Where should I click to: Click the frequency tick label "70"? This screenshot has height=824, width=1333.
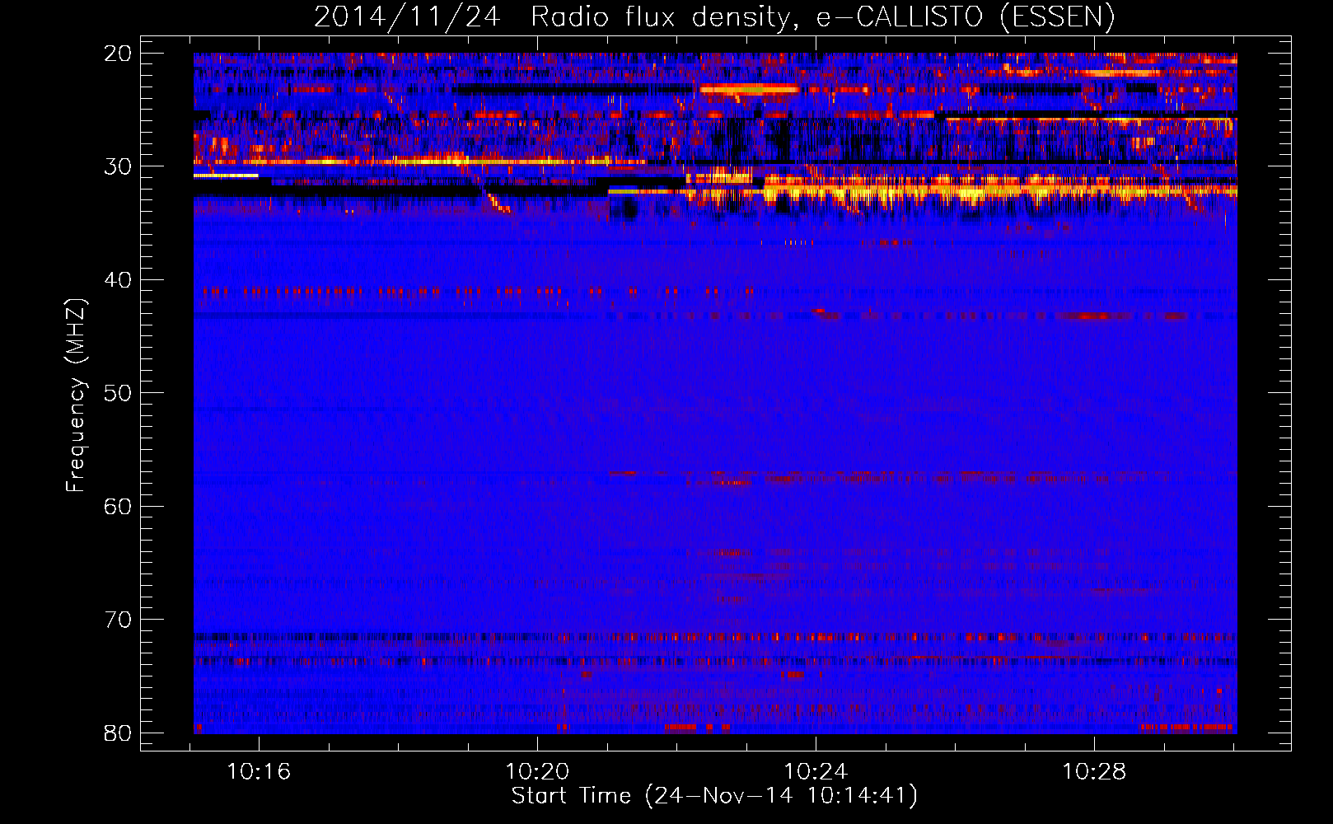[x=118, y=620]
